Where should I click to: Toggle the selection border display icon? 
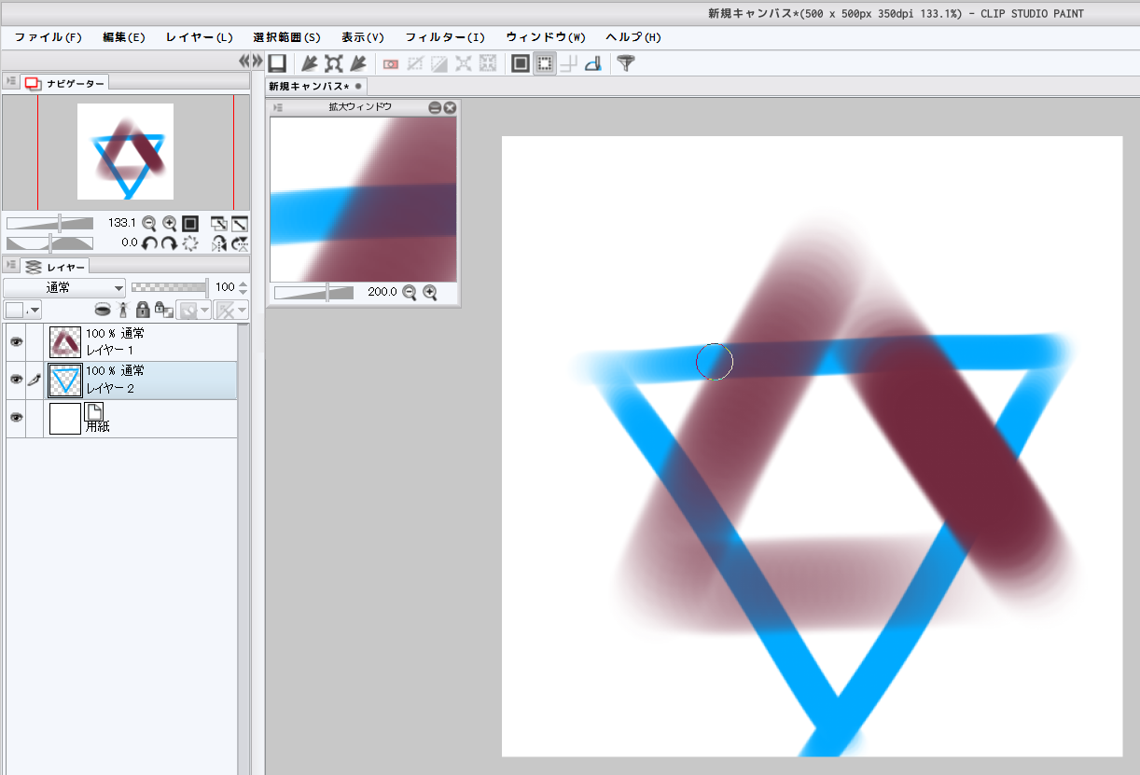click(545, 63)
